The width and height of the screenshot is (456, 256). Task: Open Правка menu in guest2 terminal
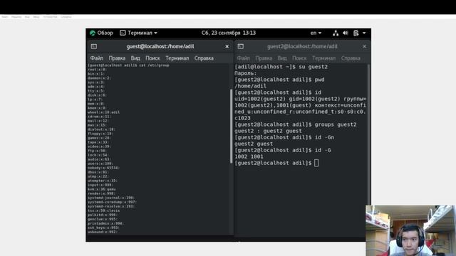point(264,58)
